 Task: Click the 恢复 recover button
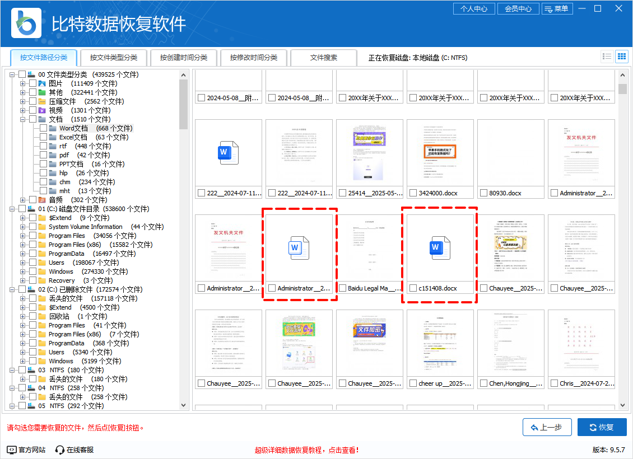(602, 427)
